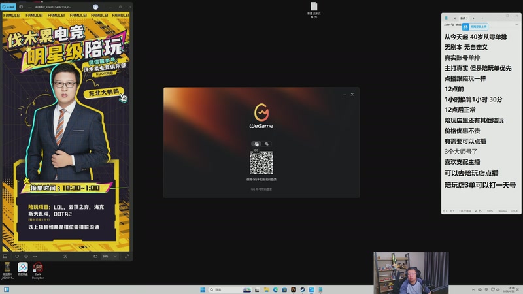The image size is (523, 294).
Task: Open filmstrip thumbnails icon in image viewer
Action: click(x=5, y=256)
